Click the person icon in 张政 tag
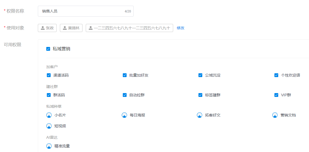 click(x=43, y=28)
